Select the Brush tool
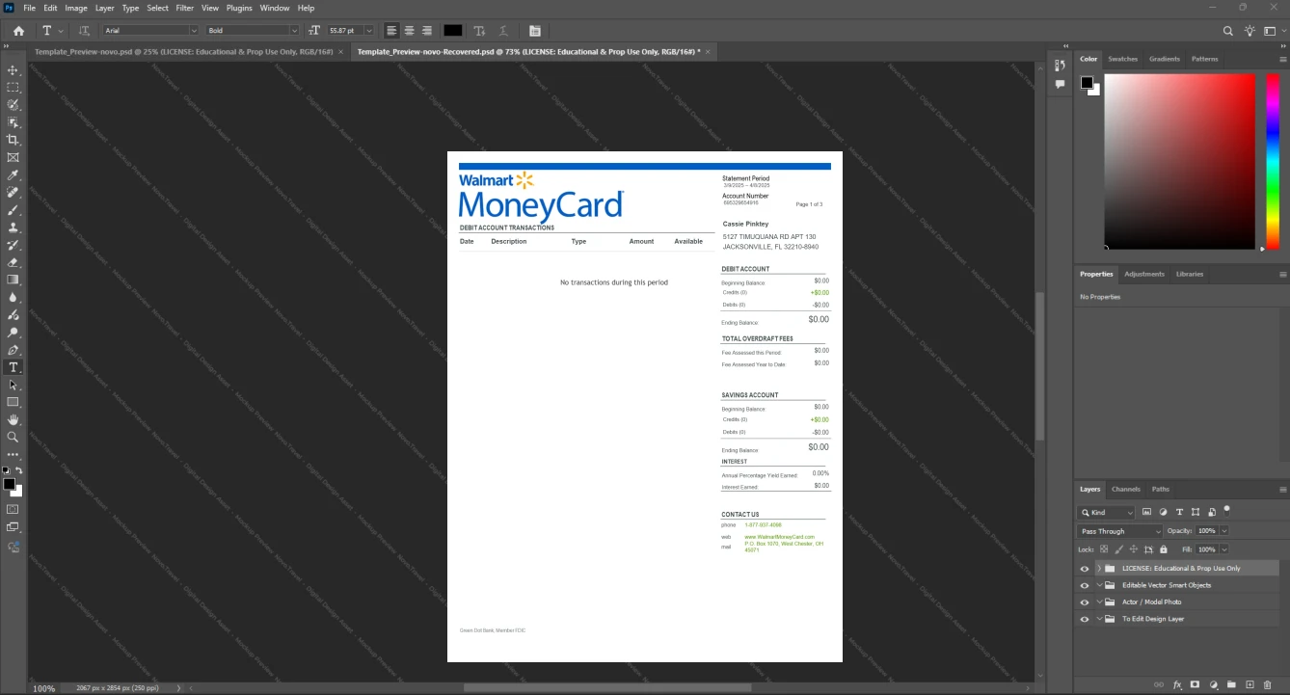The image size is (1290, 695). point(13,210)
